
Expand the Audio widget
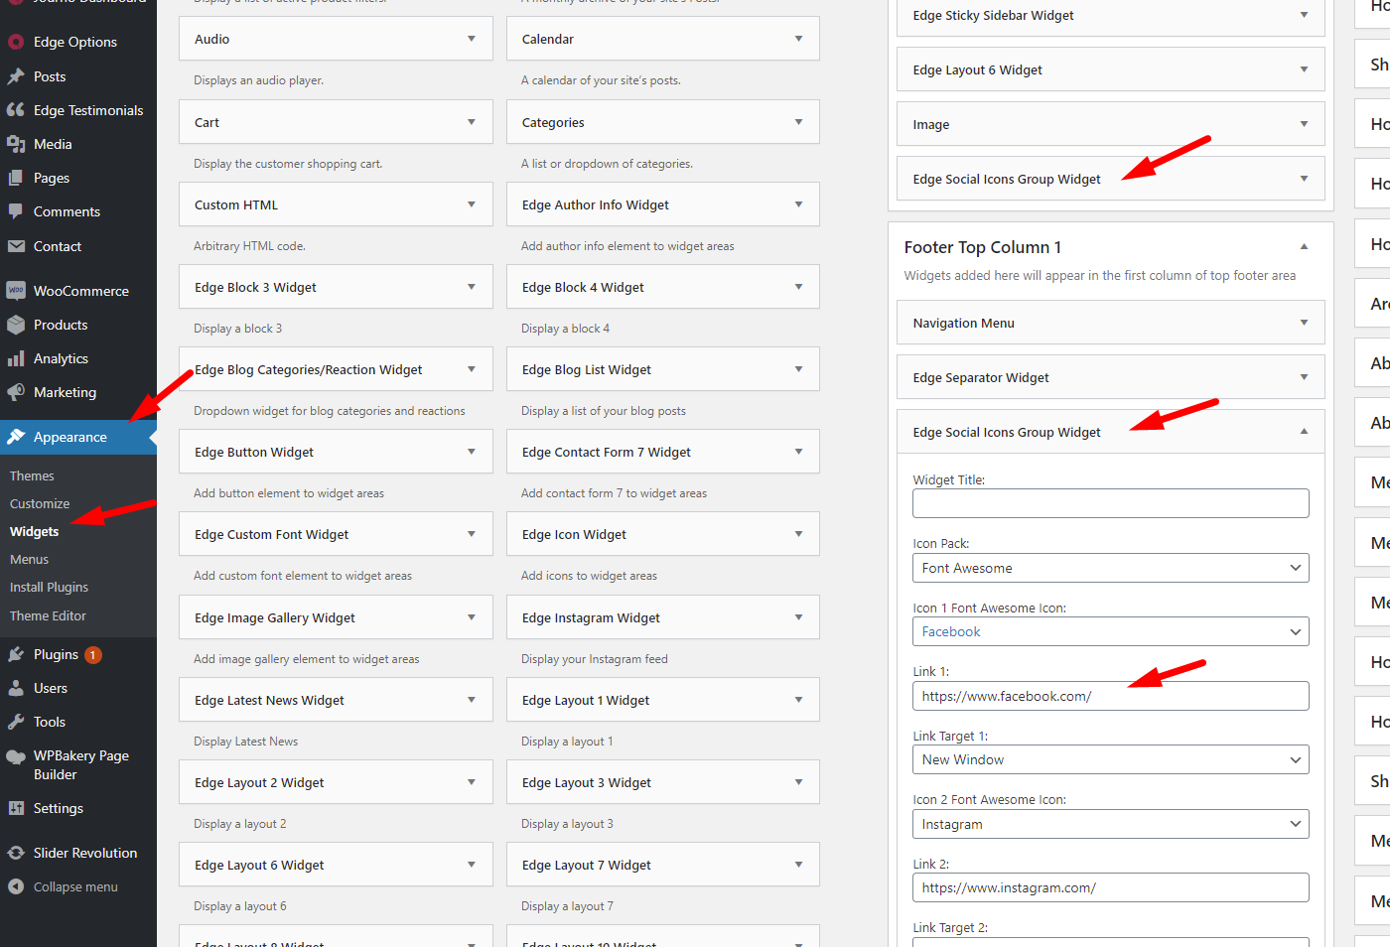coord(471,39)
